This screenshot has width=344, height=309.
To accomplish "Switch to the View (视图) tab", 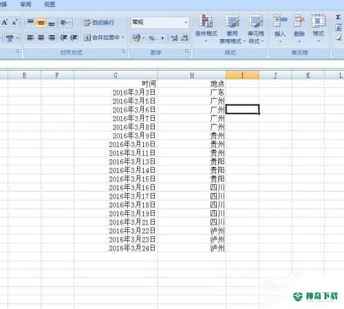I will click(50, 4).
